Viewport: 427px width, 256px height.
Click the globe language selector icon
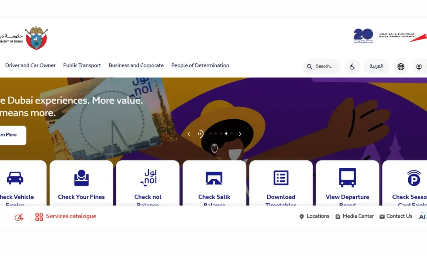tap(401, 66)
